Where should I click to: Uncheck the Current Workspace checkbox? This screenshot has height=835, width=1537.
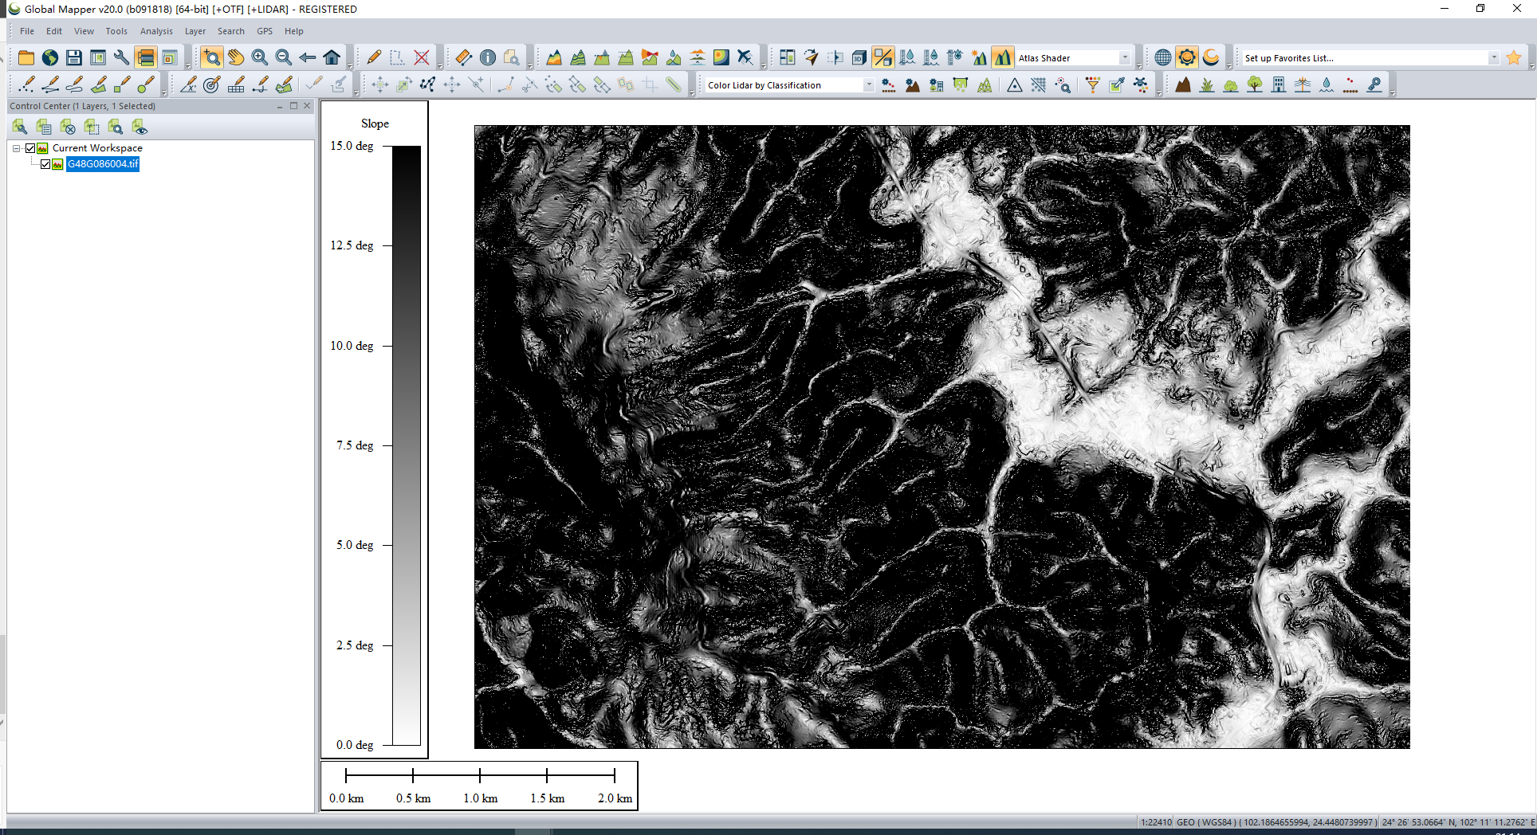[x=31, y=148]
